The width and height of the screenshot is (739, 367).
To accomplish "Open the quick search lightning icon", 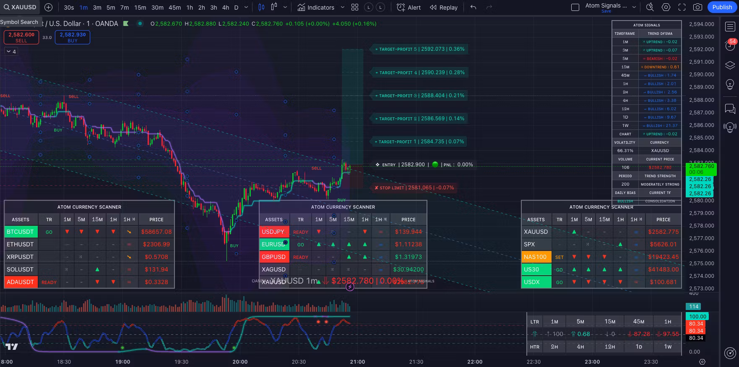I will coord(650,7).
